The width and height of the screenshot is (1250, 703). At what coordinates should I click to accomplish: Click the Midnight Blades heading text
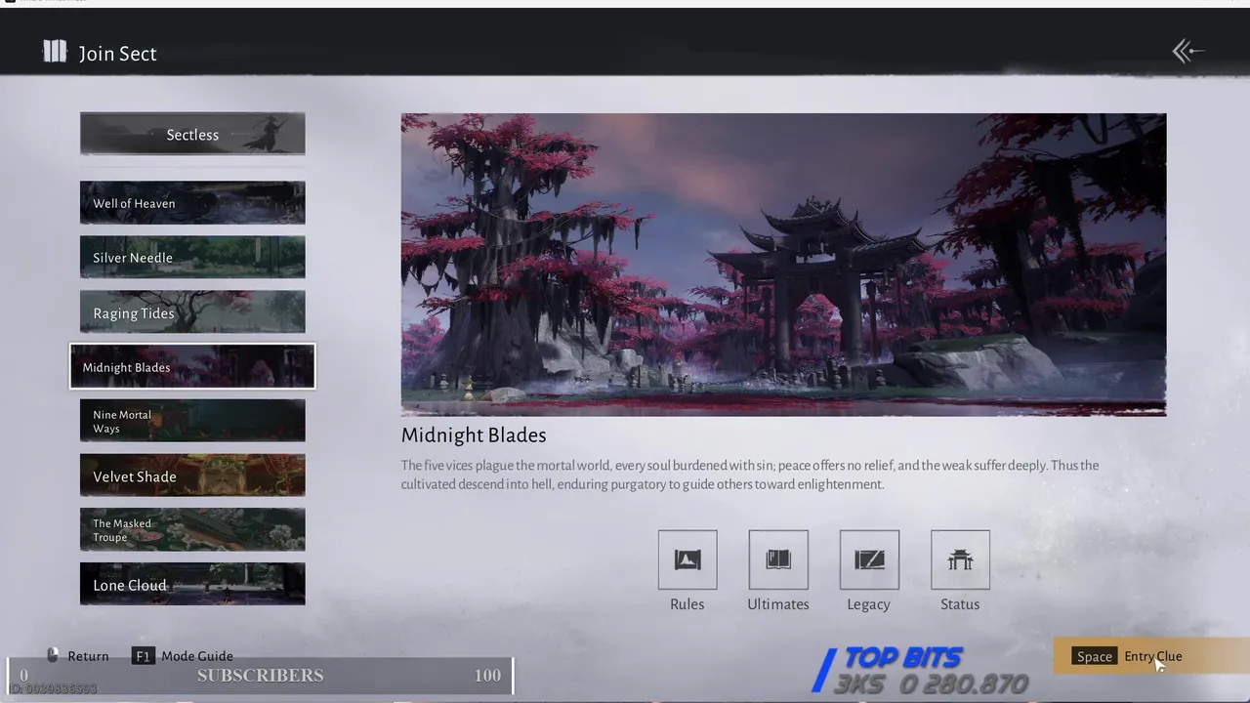click(x=474, y=435)
